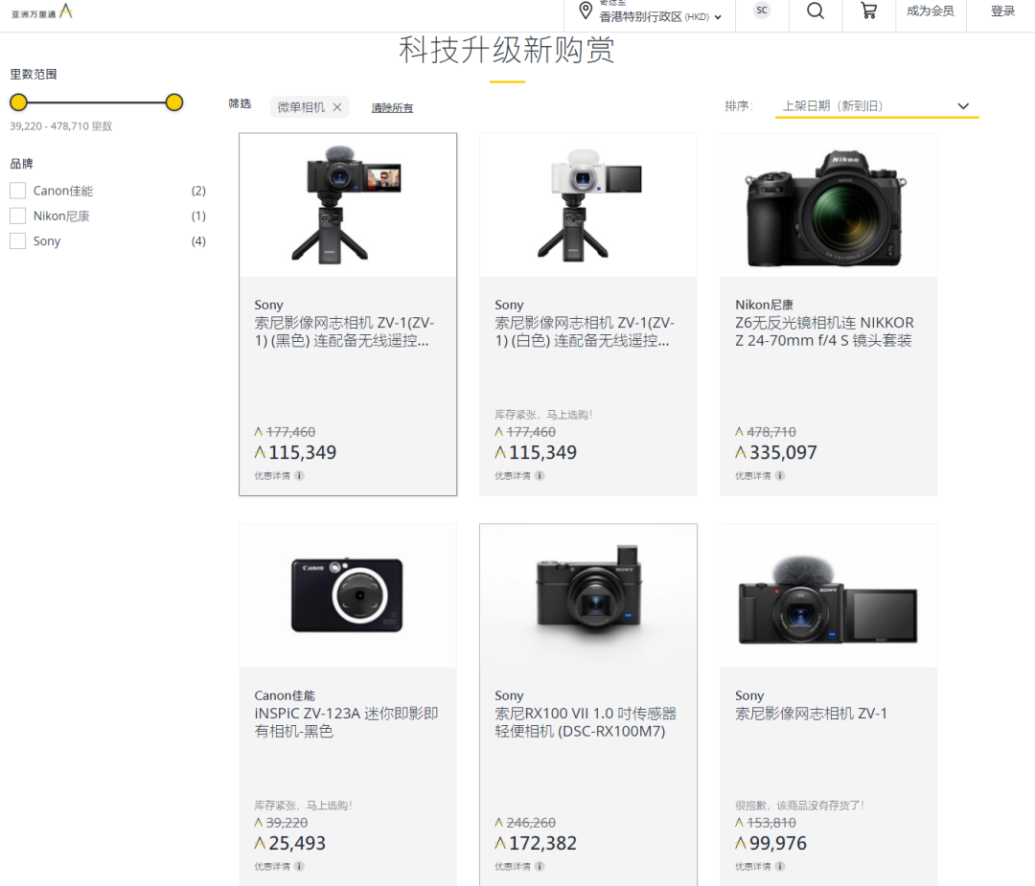Open the black Sony ZV-1 product image
The height and width of the screenshot is (886, 1035).
348,205
